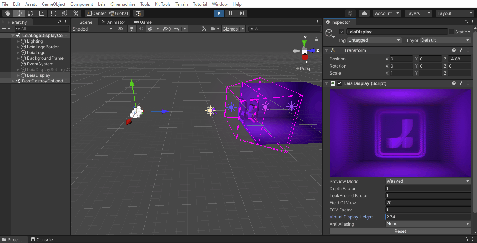477x243 pixels.
Task: Toggle hidden objects visibility counter
Action: (x=167, y=29)
